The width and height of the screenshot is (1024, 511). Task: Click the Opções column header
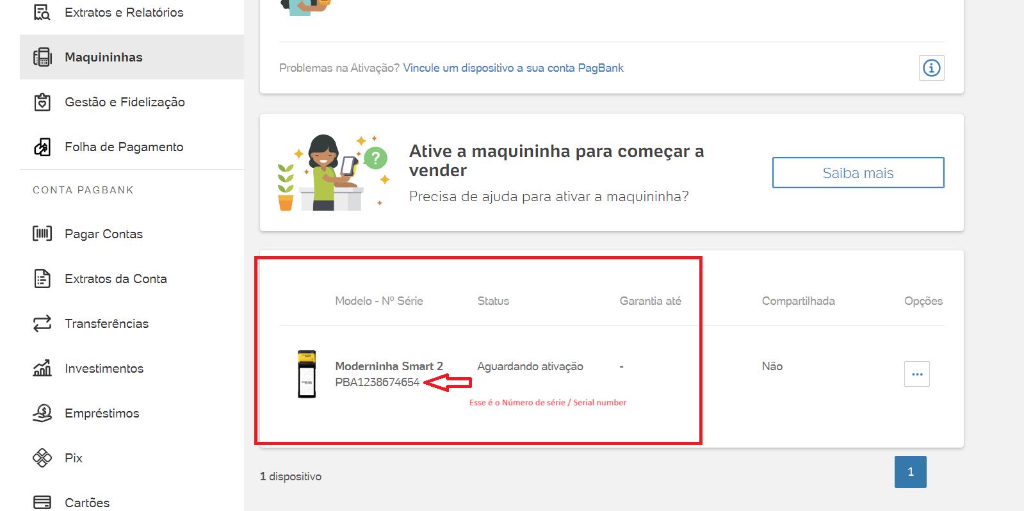(923, 301)
